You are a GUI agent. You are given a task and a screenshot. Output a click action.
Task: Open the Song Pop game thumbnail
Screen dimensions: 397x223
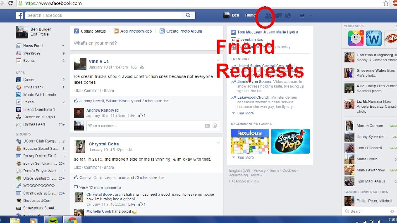coord(290,141)
